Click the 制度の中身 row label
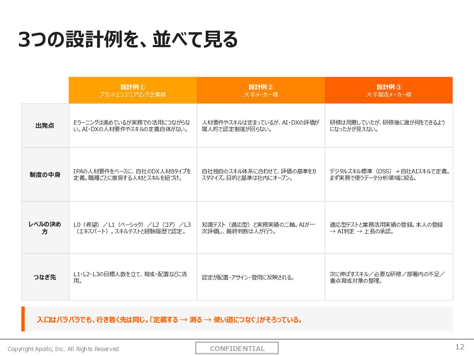474x356 pixels. click(x=45, y=174)
